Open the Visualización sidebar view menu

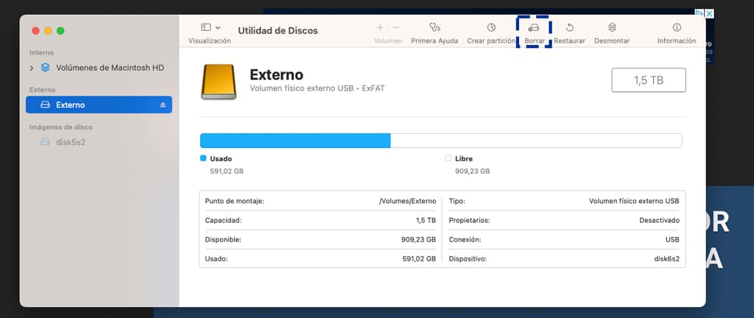pyautogui.click(x=210, y=27)
